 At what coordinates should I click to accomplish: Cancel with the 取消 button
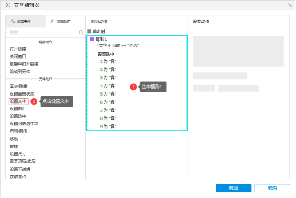272,188
